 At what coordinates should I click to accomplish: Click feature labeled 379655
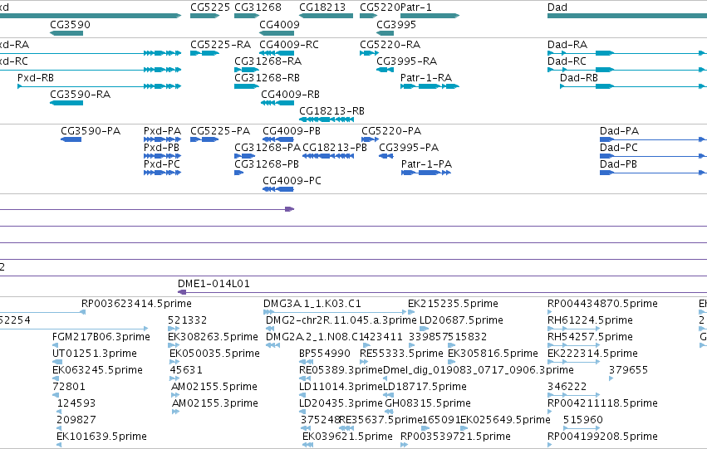(611, 378)
